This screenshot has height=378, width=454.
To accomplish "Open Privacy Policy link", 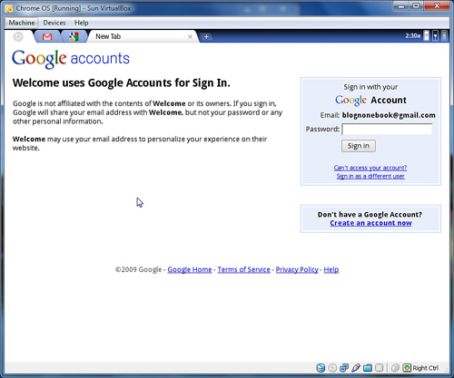I will point(297,269).
